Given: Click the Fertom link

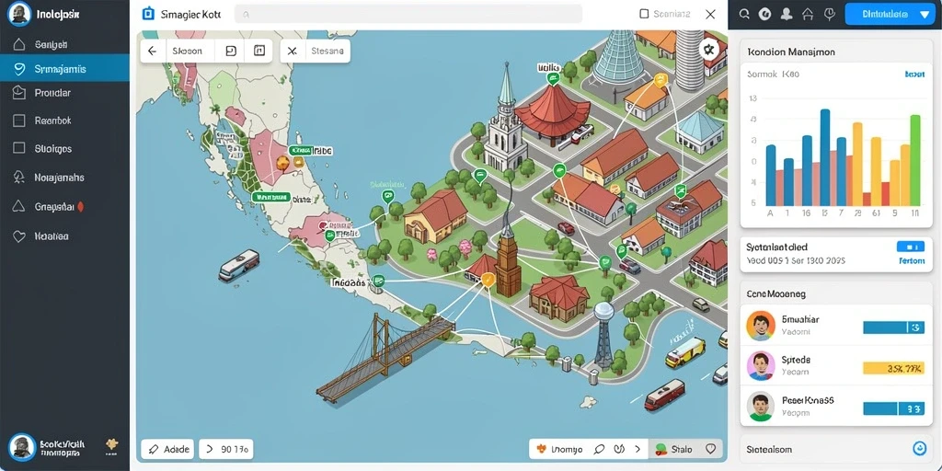Looking at the screenshot, I should point(912,261).
